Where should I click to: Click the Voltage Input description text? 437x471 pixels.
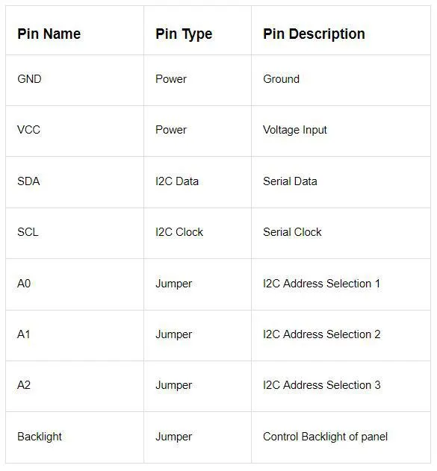coord(295,130)
